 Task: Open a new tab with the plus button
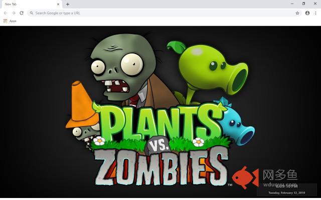coord(68,4)
